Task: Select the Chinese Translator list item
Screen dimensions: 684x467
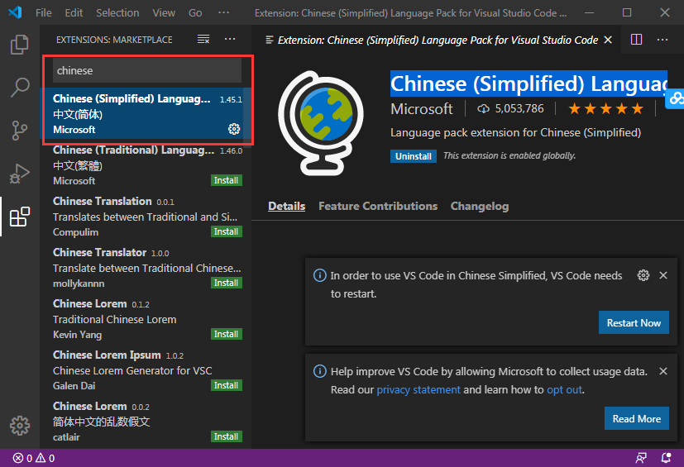Action: (x=146, y=267)
